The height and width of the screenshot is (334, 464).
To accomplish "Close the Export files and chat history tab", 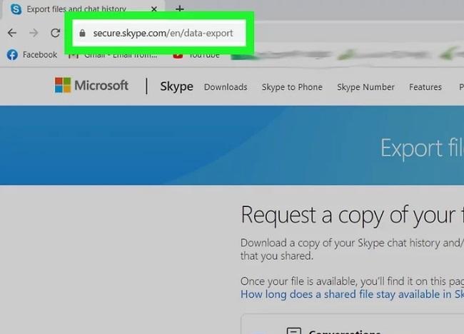I will pyautogui.click(x=154, y=9).
